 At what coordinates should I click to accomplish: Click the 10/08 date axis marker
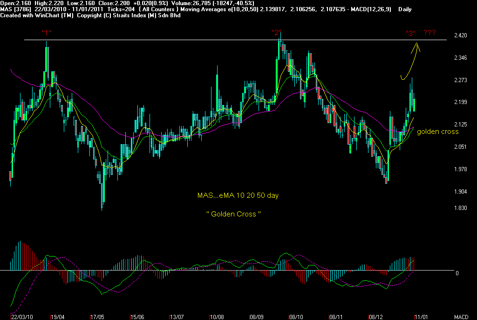click(217, 317)
